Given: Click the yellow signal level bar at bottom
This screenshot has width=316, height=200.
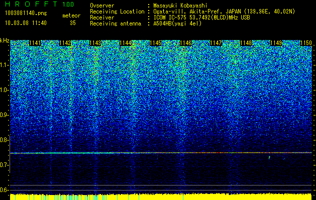Looking at the screenshot, I should pyautogui.click(x=161, y=197).
